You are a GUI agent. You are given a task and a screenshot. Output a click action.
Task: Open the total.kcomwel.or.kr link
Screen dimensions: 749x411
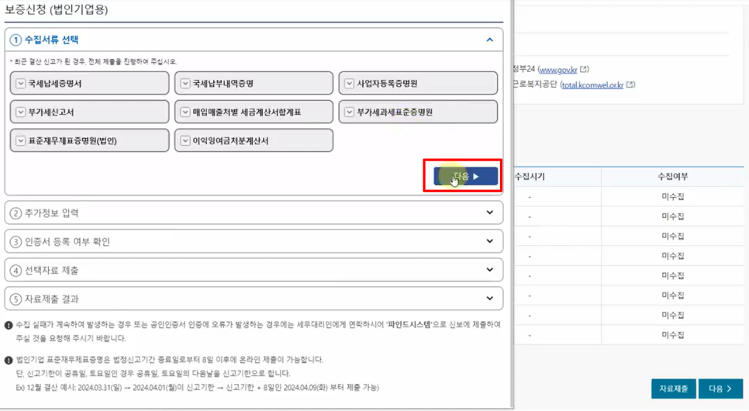592,85
